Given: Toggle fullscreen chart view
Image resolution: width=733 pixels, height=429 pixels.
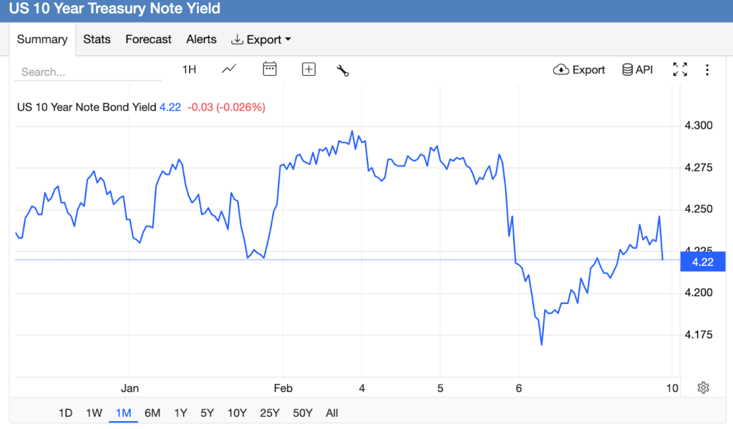Looking at the screenshot, I should click(x=680, y=69).
